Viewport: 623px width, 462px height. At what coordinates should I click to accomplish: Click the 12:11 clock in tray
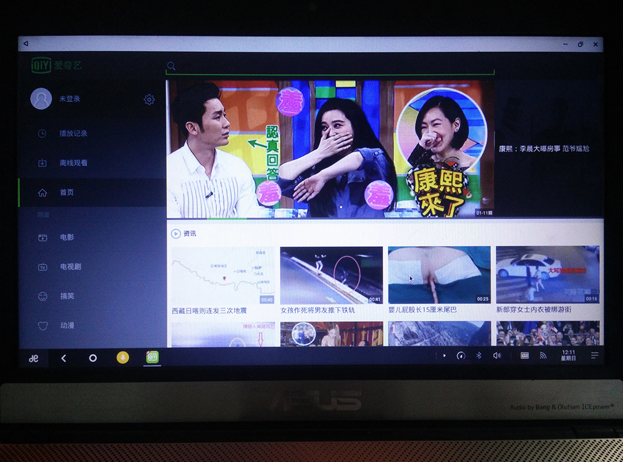point(569,355)
